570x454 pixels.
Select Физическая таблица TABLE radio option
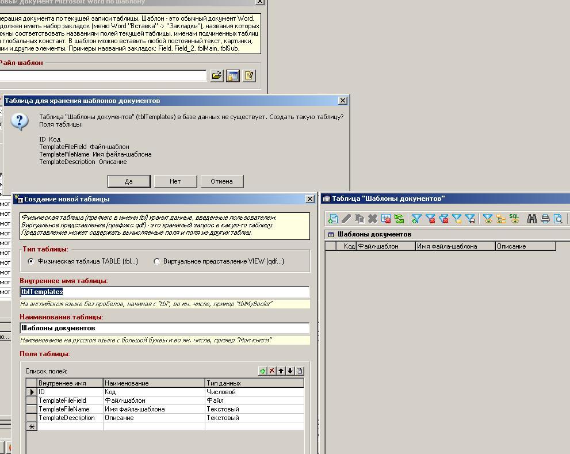(x=31, y=261)
